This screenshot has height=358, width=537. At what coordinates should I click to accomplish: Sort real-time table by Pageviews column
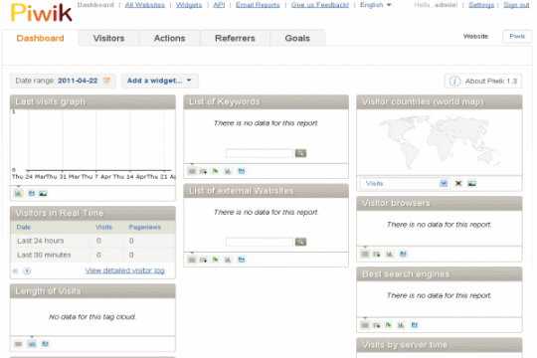145,227
